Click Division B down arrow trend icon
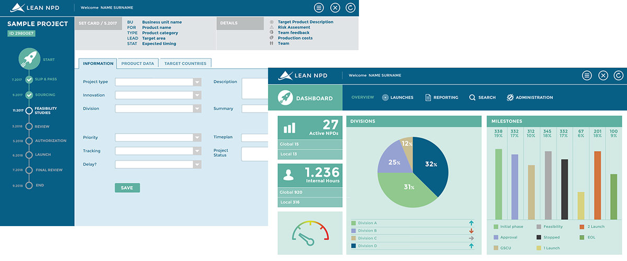This screenshot has width=627, height=261. 471,231
